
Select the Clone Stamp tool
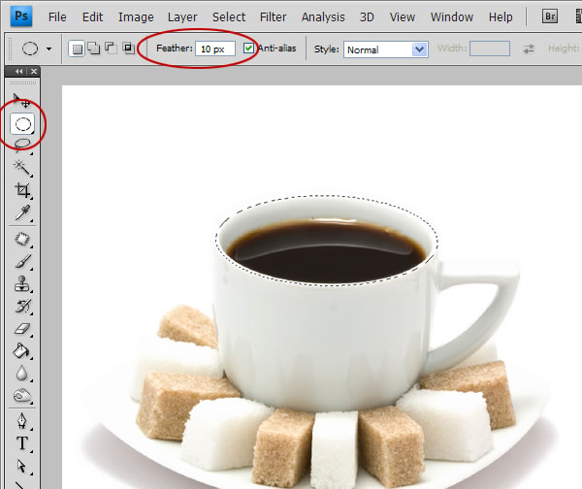coord(22,284)
